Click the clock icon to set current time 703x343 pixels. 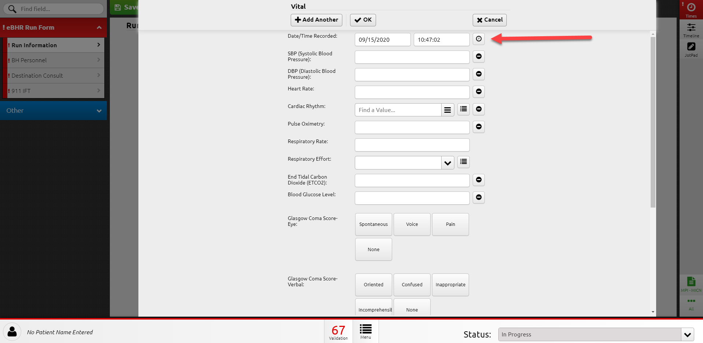479,39
